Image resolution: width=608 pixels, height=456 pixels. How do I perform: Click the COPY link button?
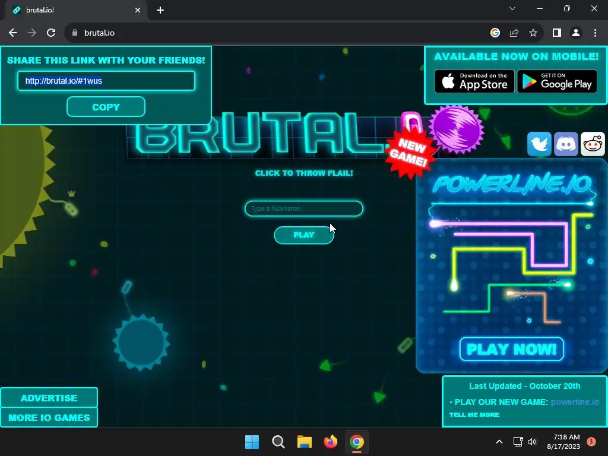106,107
